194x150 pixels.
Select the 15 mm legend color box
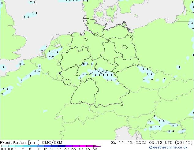click(47, 146)
